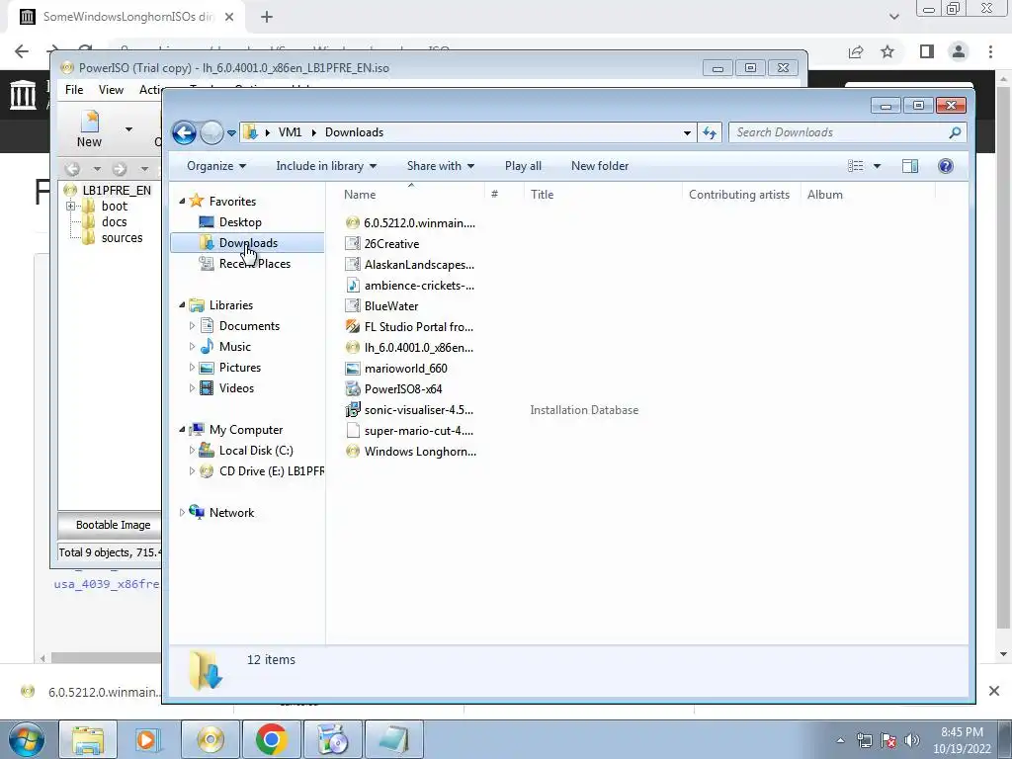
Task: Open Windows Media Player from taskbar
Action: click(x=148, y=739)
